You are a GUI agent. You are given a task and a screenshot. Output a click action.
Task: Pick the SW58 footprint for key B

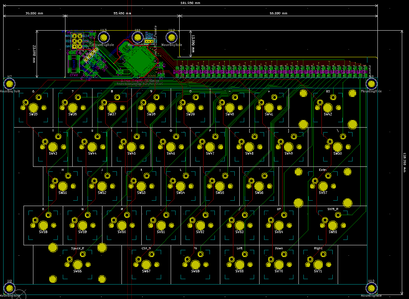pyautogui.click(x=43, y=225)
